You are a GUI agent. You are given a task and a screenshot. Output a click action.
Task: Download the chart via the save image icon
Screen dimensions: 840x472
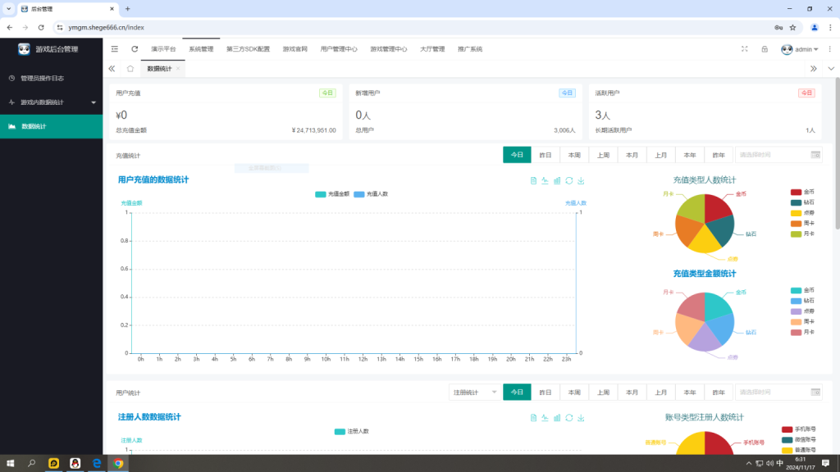(x=580, y=182)
